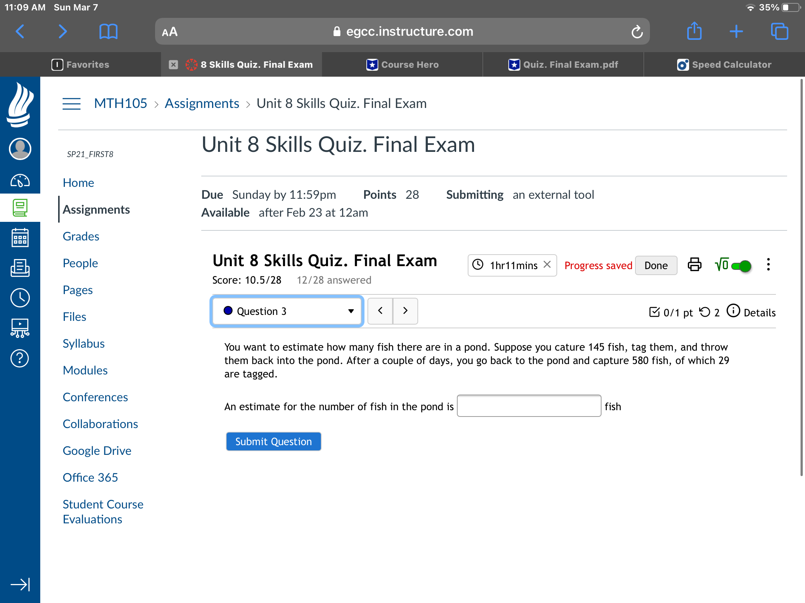Switch to the Course Hero tab
The height and width of the screenshot is (603, 805).
402,65
